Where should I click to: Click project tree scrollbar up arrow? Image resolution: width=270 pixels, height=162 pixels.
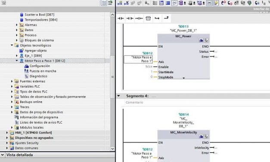point(112,15)
